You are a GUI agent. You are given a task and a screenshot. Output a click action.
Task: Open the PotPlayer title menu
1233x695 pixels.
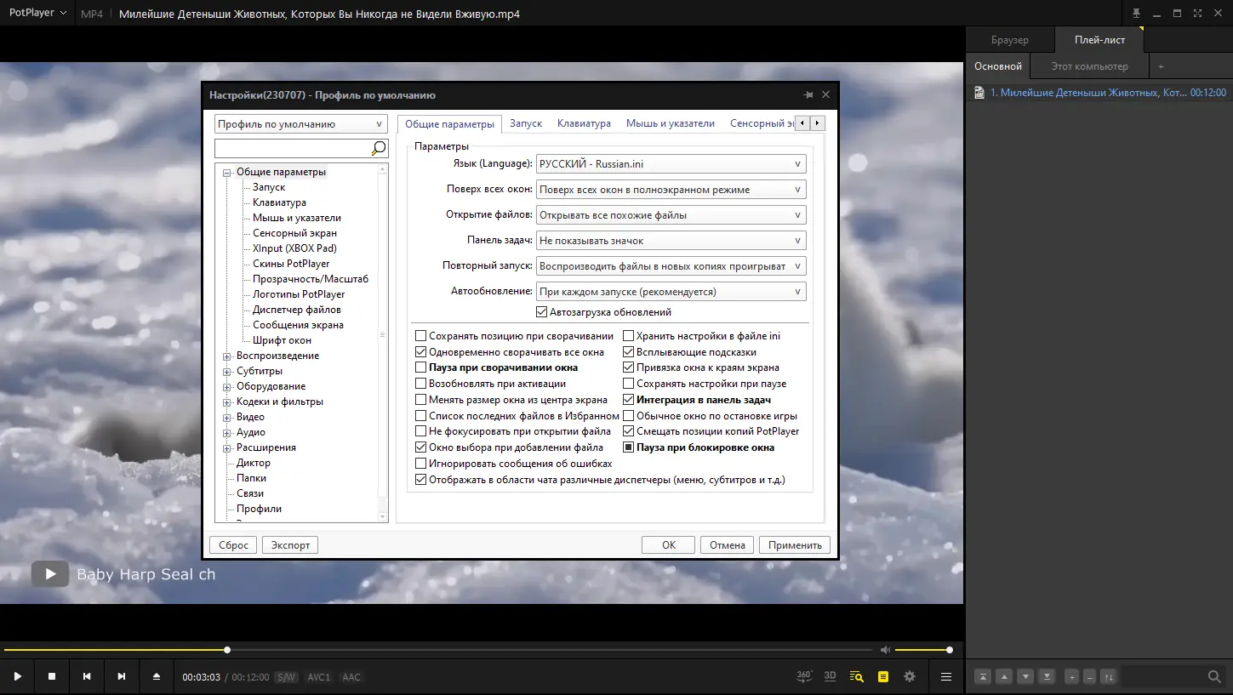[37, 14]
